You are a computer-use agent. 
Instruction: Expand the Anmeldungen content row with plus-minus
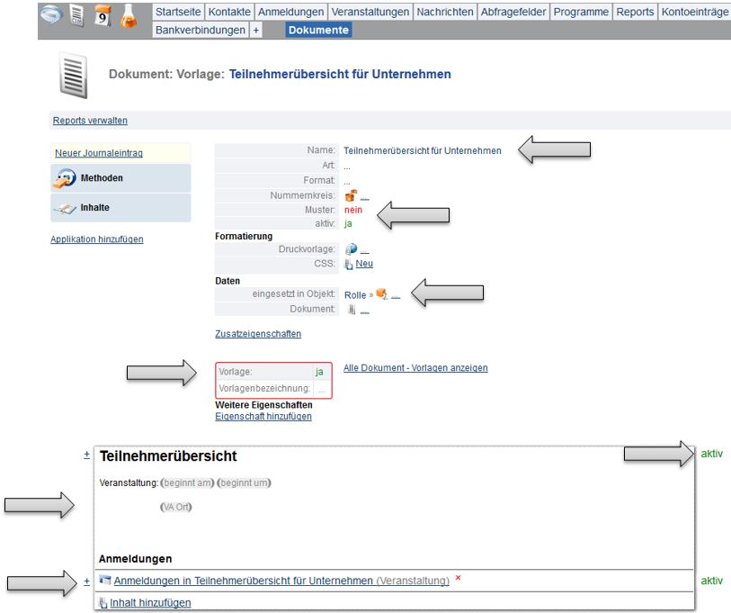87,581
